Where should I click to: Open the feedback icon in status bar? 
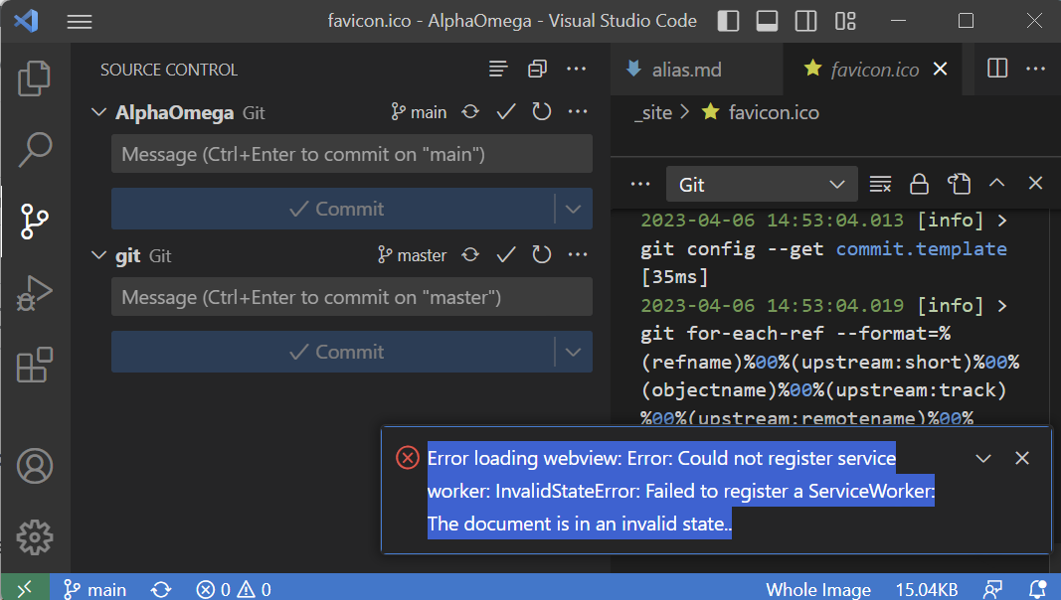pos(992,590)
